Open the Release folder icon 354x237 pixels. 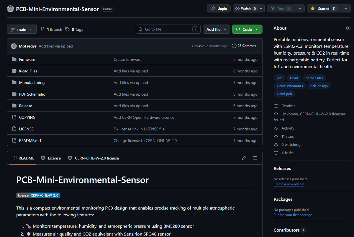tap(14, 106)
